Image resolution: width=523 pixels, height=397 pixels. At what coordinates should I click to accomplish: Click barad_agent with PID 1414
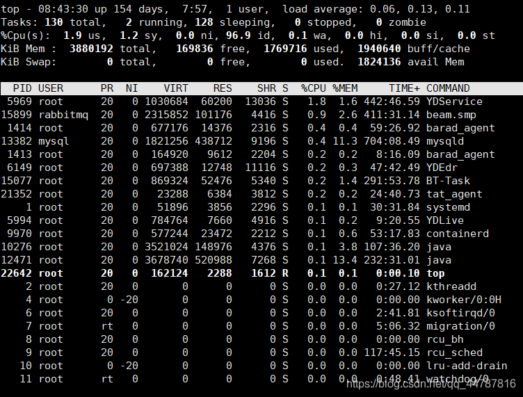click(x=460, y=128)
